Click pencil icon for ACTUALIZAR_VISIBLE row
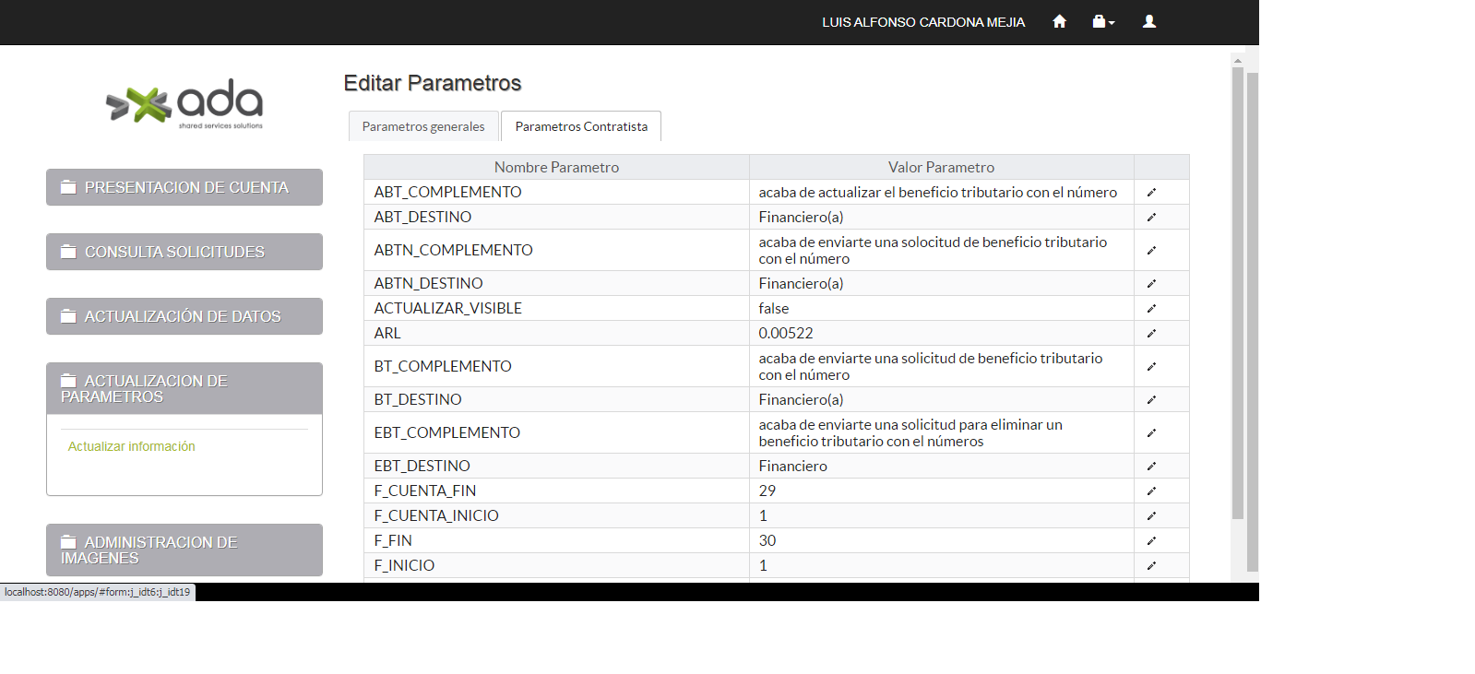The width and height of the screenshot is (1475, 674). 1151,309
